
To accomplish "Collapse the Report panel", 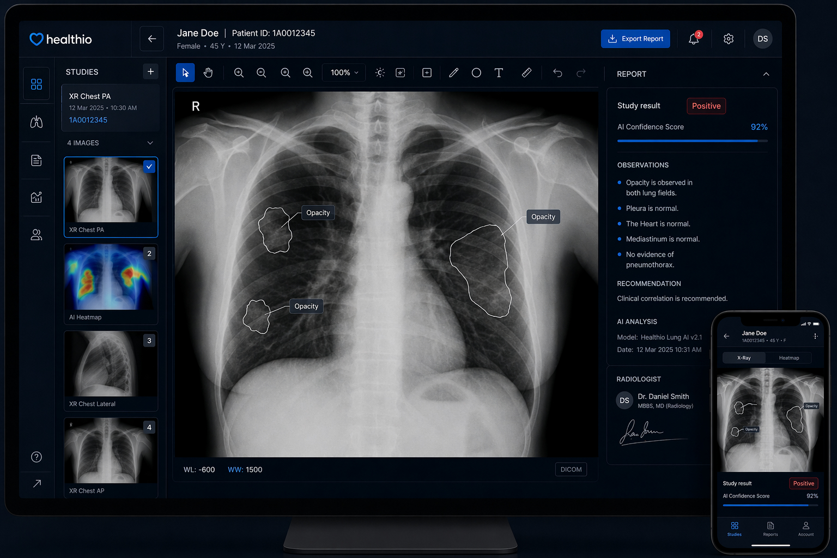I will point(766,74).
